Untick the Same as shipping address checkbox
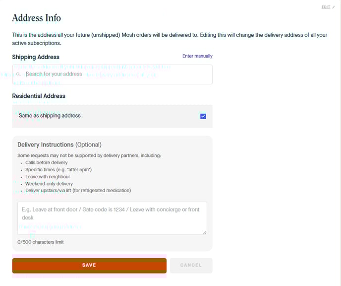Screen dimensions: 341x286 pyautogui.click(x=203, y=116)
